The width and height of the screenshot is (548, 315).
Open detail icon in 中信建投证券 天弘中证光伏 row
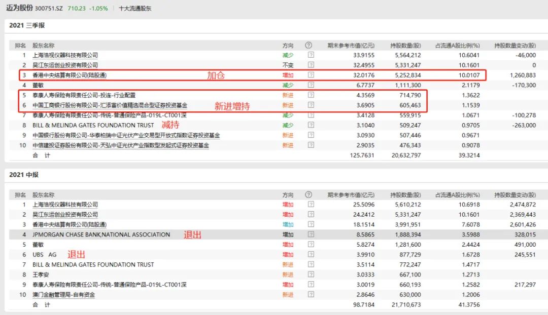click(x=311, y=145)
